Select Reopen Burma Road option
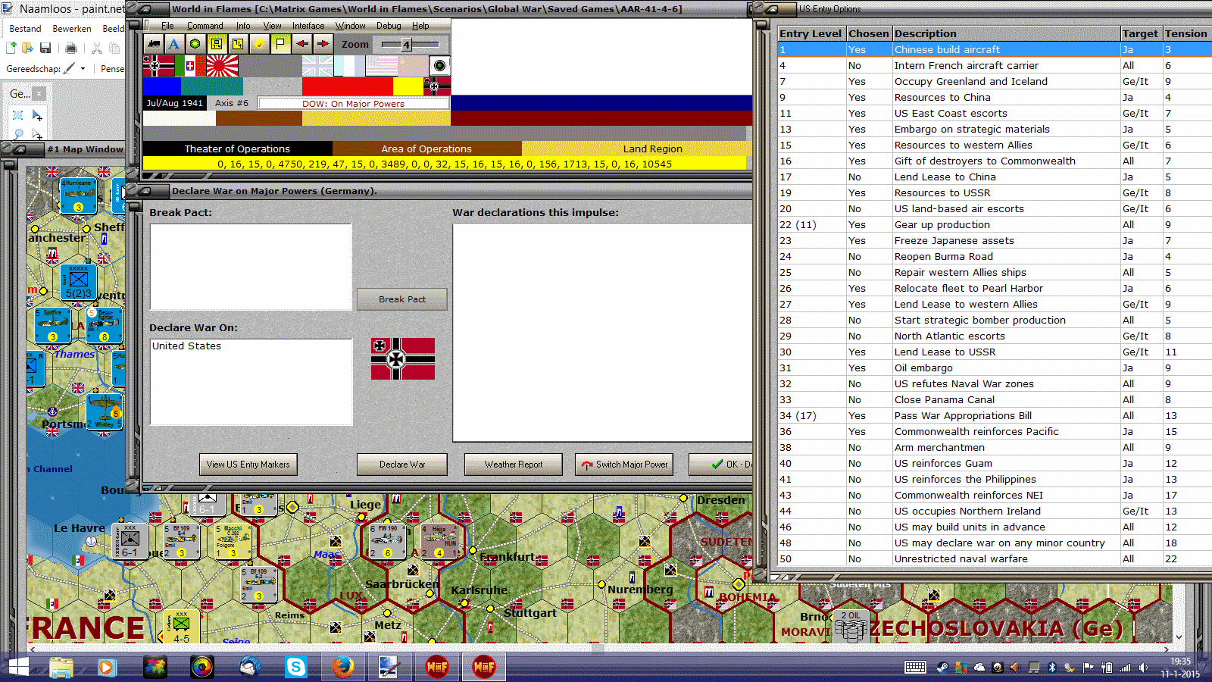1212x682 pixels. 995,257
